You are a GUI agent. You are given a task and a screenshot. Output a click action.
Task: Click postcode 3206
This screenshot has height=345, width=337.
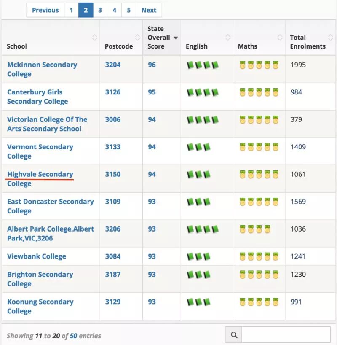113,229
